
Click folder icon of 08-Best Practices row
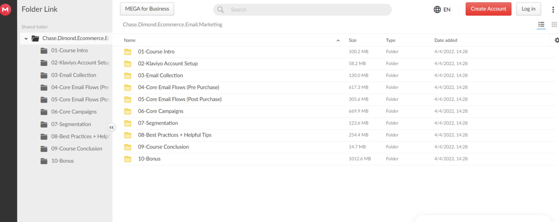coord(128,135)
